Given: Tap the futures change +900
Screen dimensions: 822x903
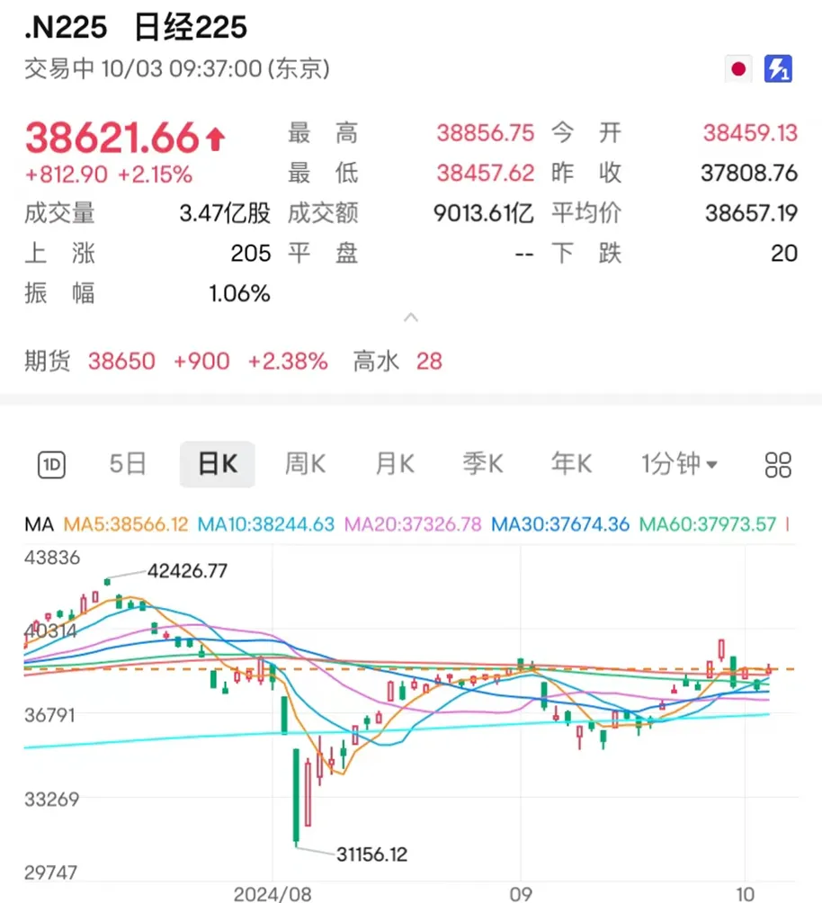Looking at the screenshot, I should pos(201,362).
